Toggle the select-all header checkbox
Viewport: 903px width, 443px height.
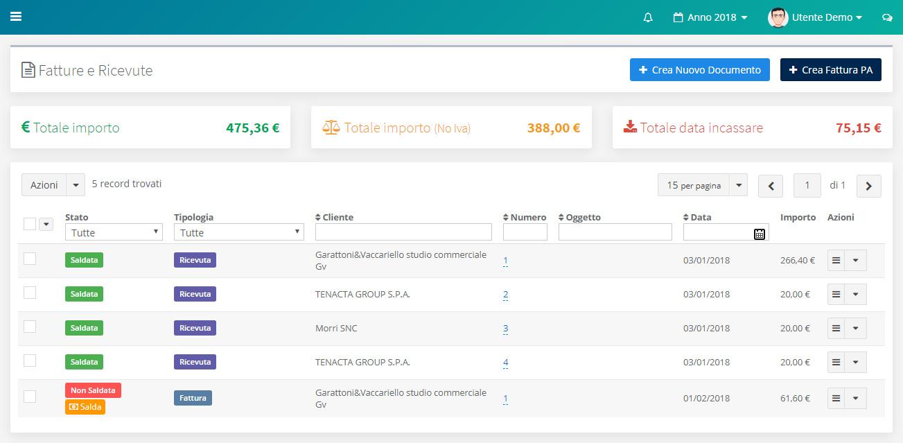click(x=30, y=223)
